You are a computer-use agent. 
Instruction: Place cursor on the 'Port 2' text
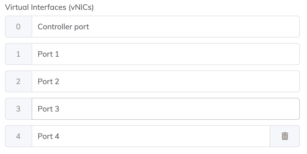coord(48,81)
